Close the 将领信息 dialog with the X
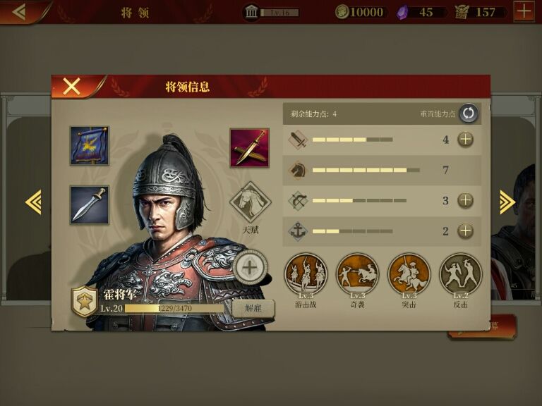Image resolution: width=542 pixels, height=406 pixels. tap(71, 86)
